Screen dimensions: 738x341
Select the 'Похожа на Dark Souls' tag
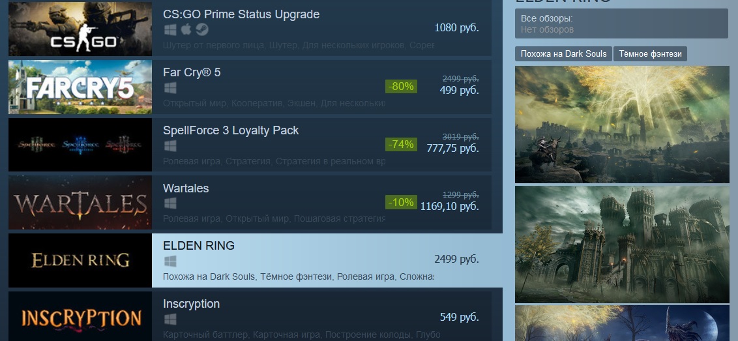click(563, 53)
